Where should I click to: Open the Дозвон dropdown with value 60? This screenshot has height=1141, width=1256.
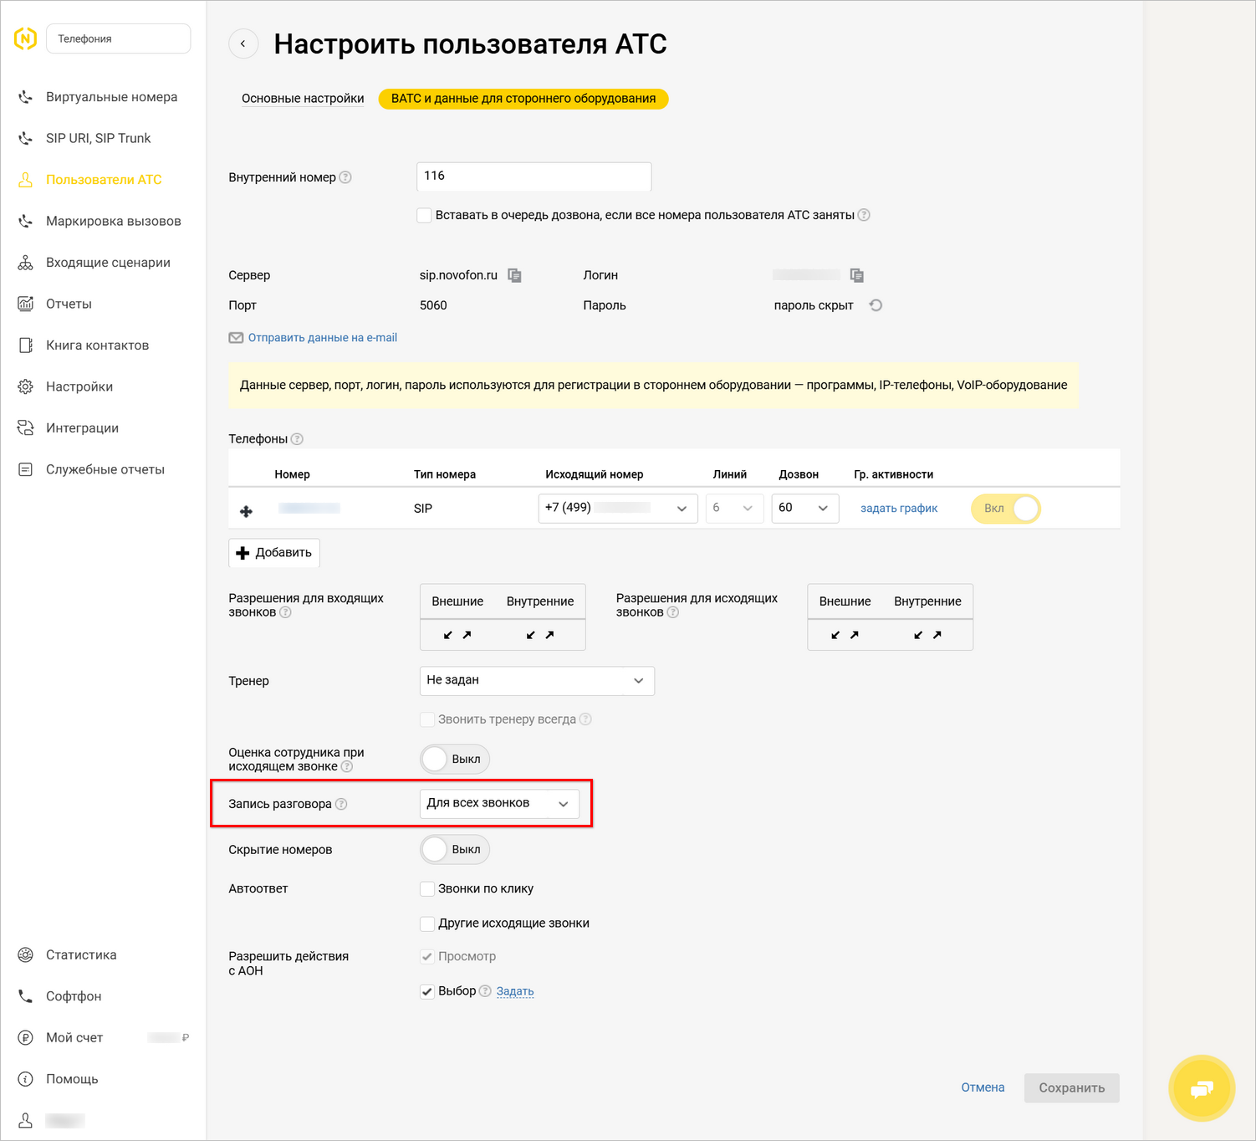point(804,508)
